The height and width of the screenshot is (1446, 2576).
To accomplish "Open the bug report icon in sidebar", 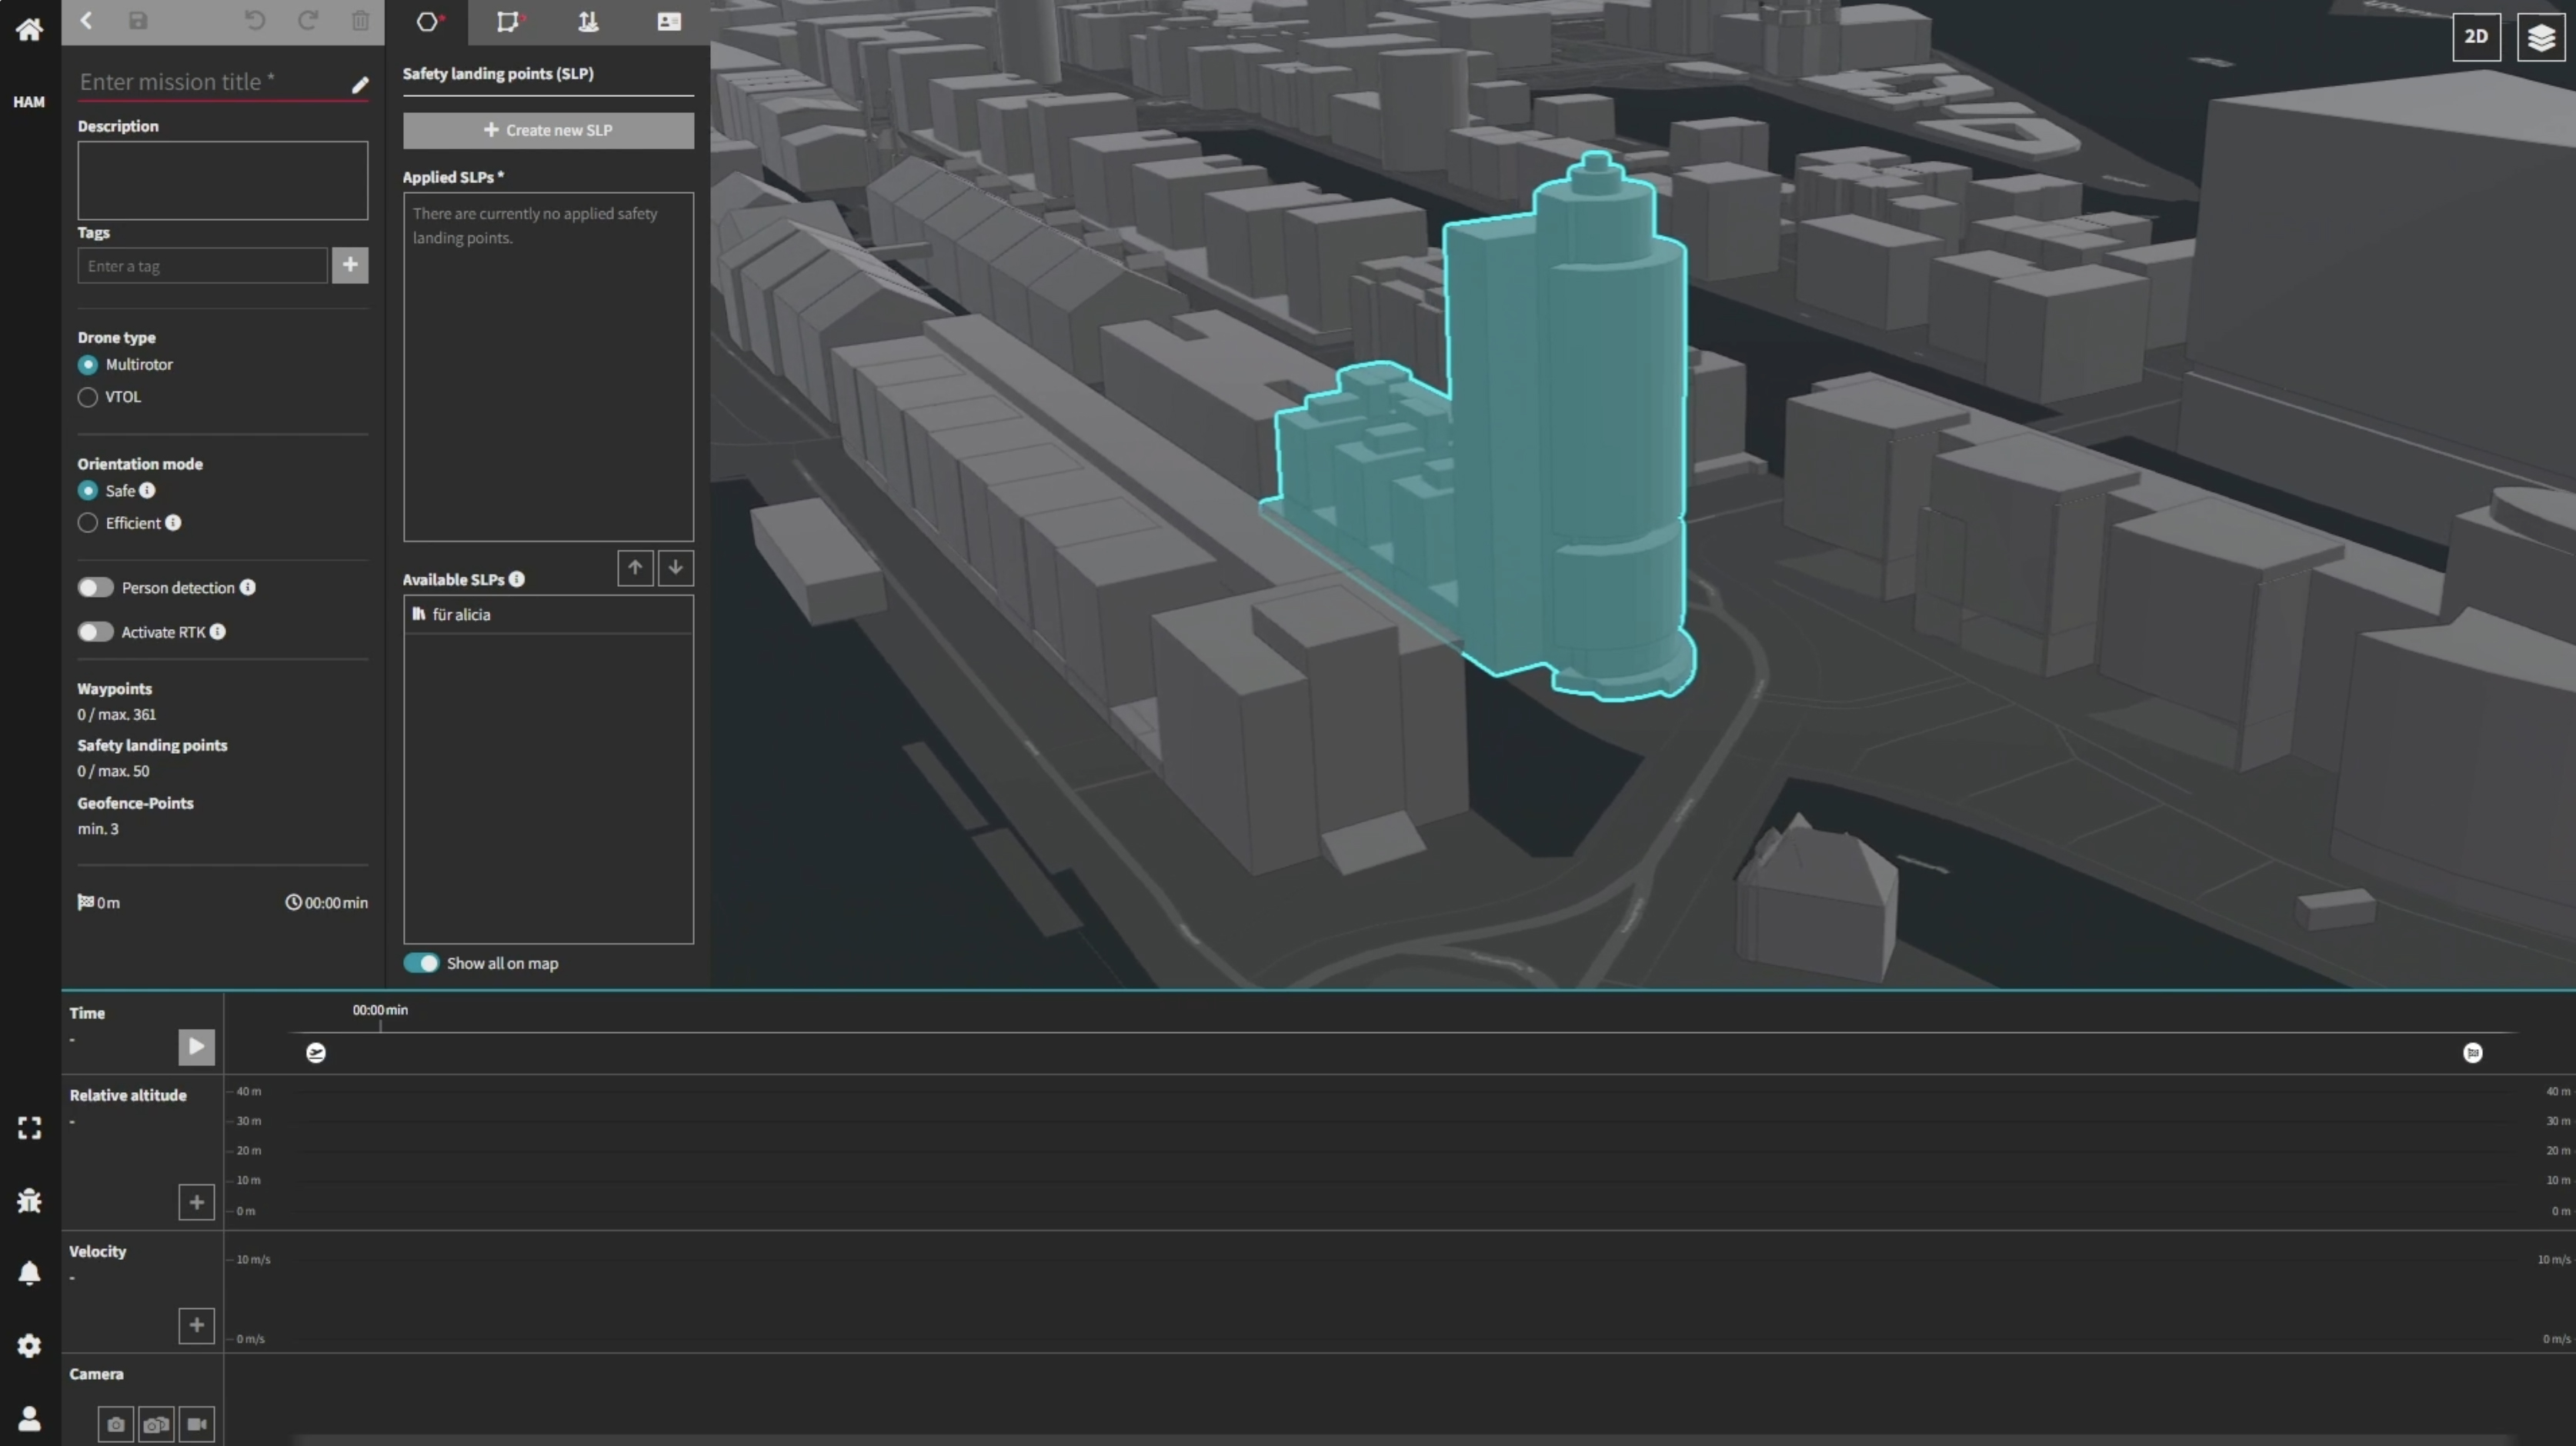I will (29, 1200).
